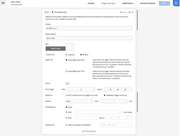The image size is (180, 137).
Task: Click the End Repetition days field
Action: click(x=86, y=118)
